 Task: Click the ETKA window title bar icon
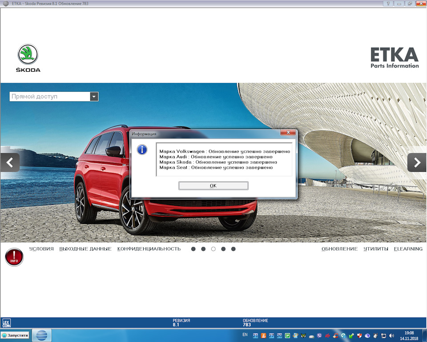point(5,4)
